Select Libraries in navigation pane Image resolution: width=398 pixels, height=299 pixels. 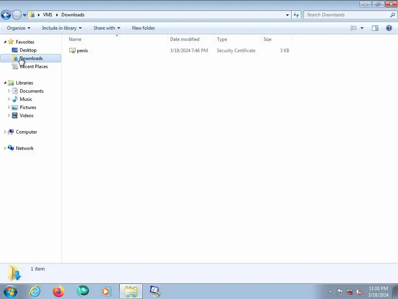(x=24, y=83)
